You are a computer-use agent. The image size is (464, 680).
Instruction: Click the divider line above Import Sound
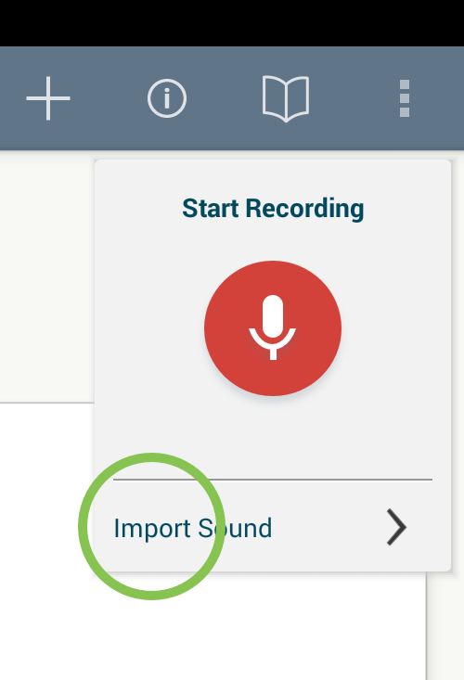[x=273, y=480]
